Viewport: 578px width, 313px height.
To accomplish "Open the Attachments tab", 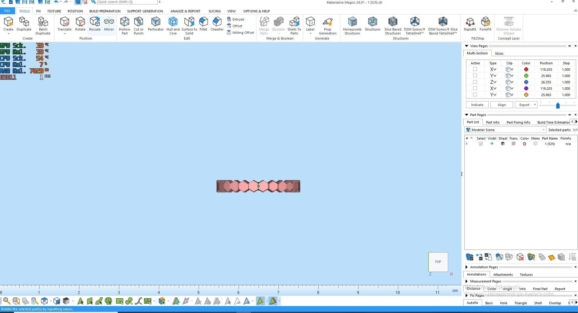I will click(x=503, y=275).
